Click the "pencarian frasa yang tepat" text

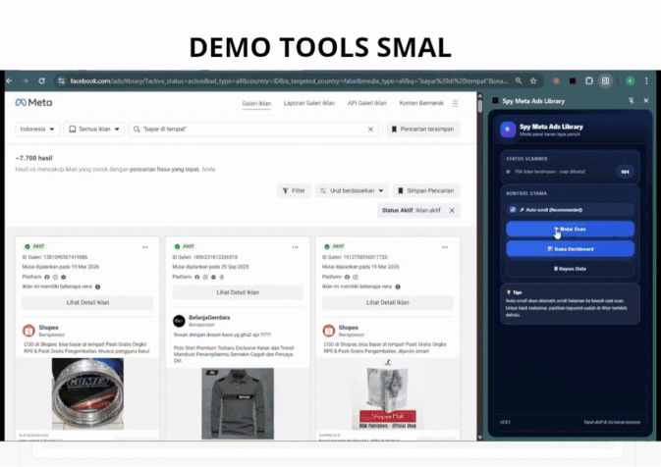(x=164, y=170)
